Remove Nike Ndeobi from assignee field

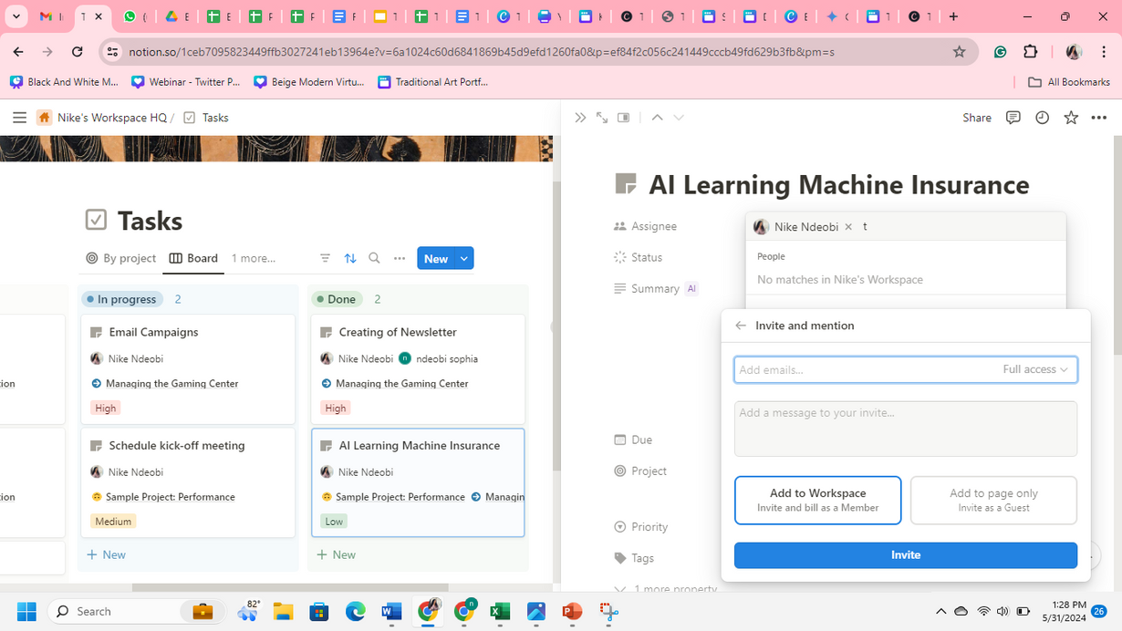click(848, 227)
